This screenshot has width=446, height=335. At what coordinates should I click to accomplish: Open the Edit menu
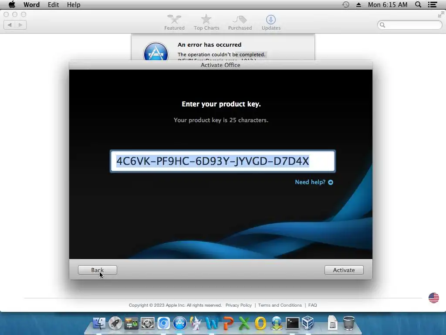(53, 4)
